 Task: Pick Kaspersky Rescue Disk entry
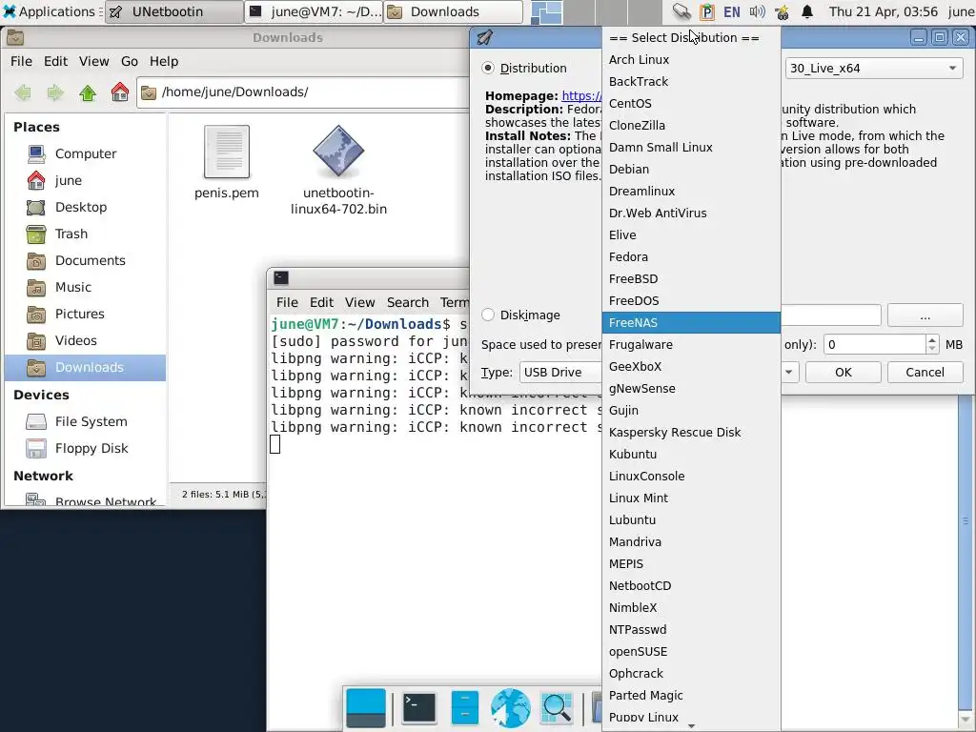tap(691, 432)
